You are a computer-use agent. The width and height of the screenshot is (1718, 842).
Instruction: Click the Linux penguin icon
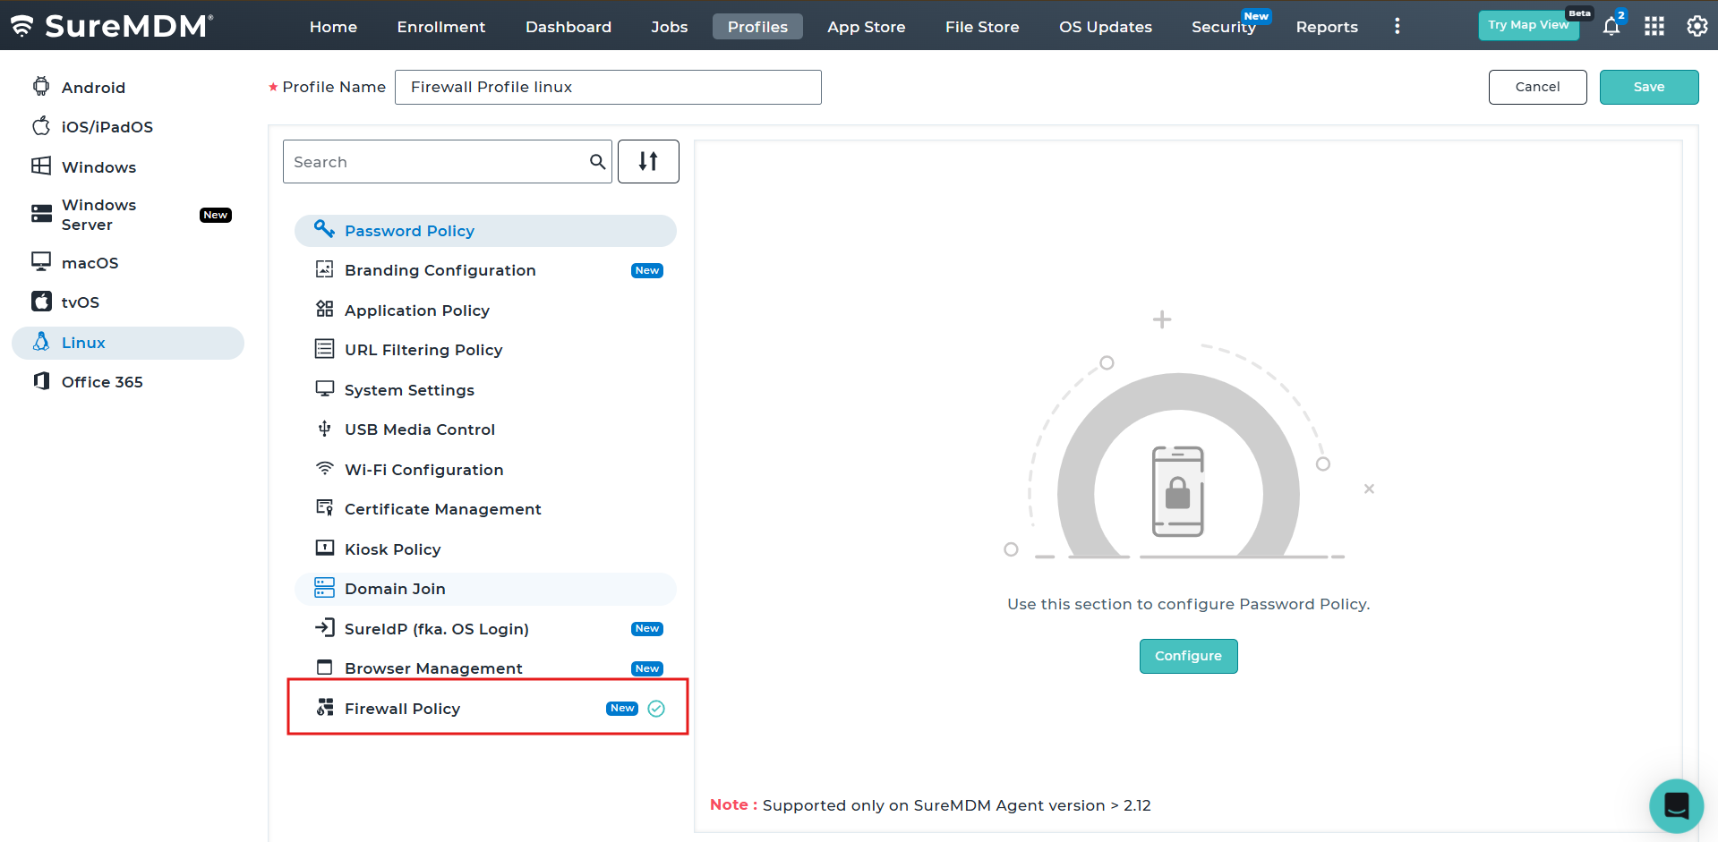[41, 342]
